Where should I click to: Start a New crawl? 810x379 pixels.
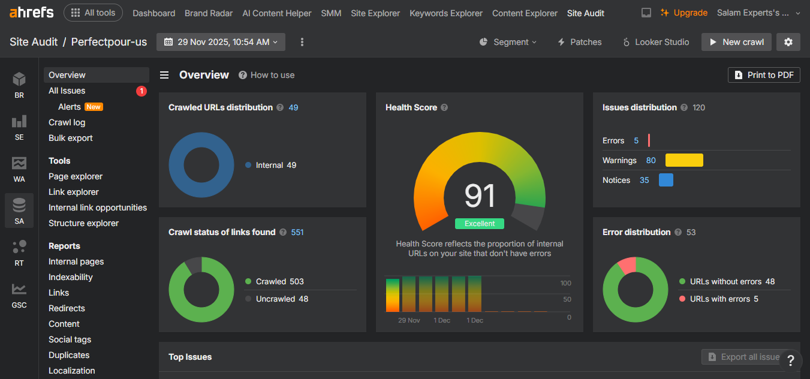(736, 42)
